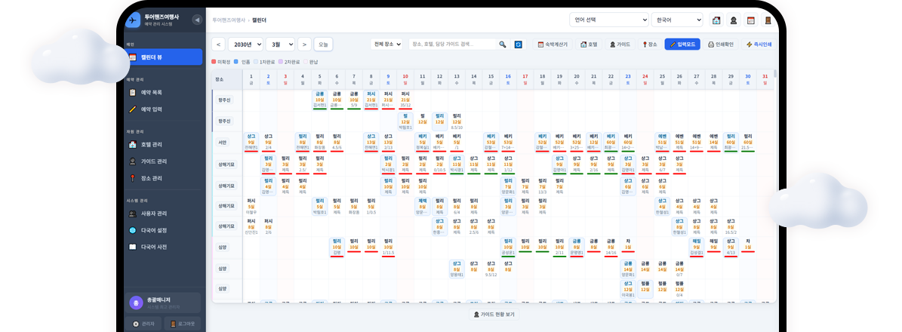This screenshot has height=332, width=902.
Task: Refresh the calendar with the blue reload icon
Action: coord(519,45)
